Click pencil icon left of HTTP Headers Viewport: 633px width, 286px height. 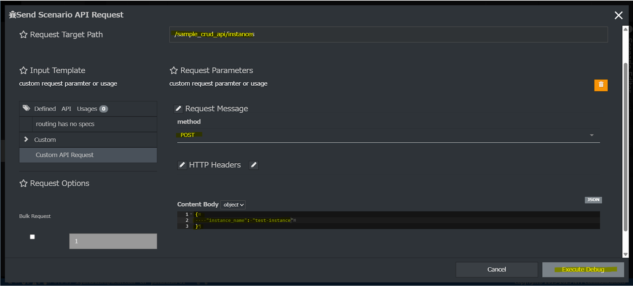[x=182, y=165]
